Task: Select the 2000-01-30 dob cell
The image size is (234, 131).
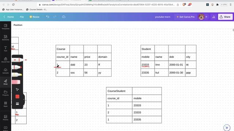Action: [x=177, y=73]
